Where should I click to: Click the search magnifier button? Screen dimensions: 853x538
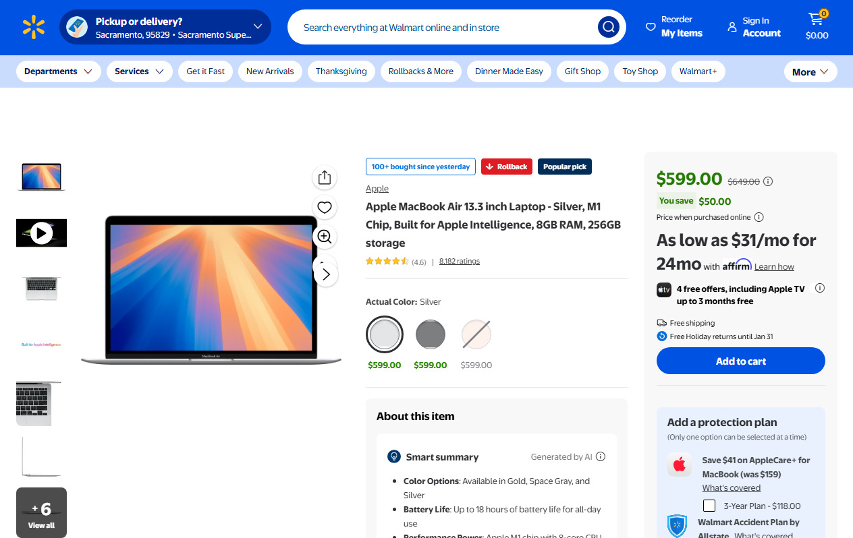(x=608, y=27)
